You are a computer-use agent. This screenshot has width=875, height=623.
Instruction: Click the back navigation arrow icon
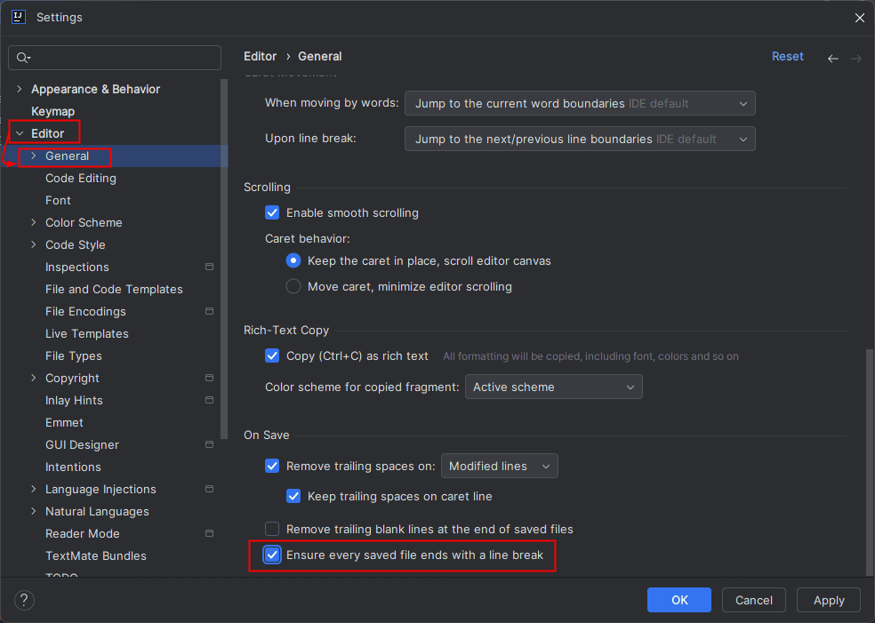(832, 58)
